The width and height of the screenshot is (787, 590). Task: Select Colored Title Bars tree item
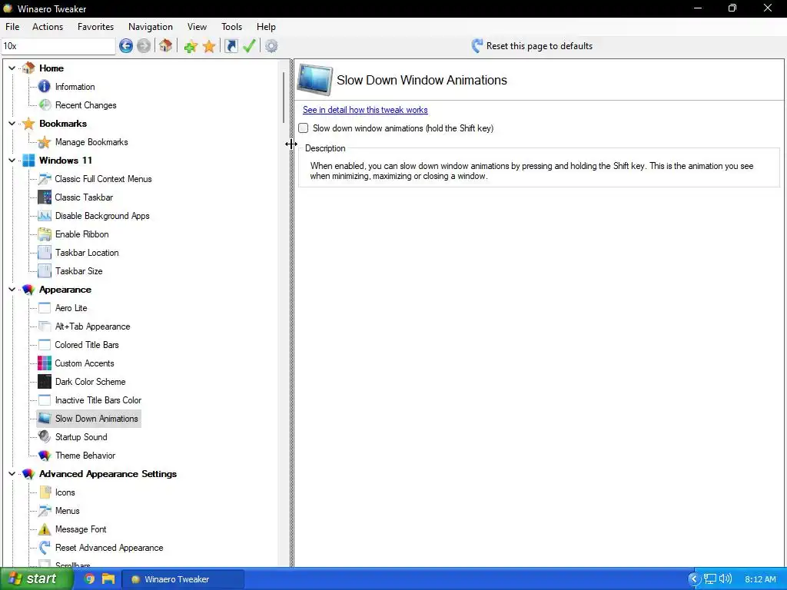point(87,345)
